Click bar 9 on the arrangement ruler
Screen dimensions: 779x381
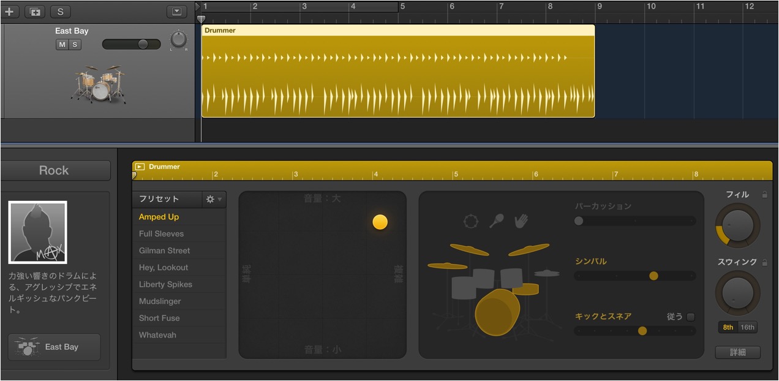(x=600, y=7)
